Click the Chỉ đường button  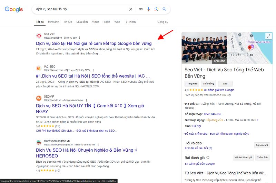[209, 83]
